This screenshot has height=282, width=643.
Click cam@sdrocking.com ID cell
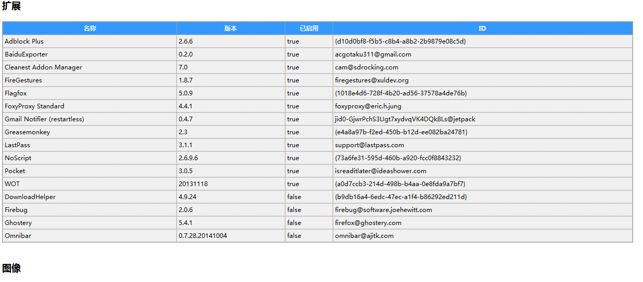483,67
